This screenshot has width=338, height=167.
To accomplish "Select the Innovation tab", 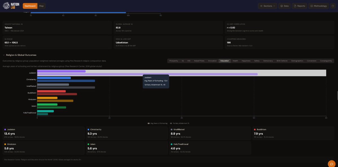I will (x=212, y=61).
